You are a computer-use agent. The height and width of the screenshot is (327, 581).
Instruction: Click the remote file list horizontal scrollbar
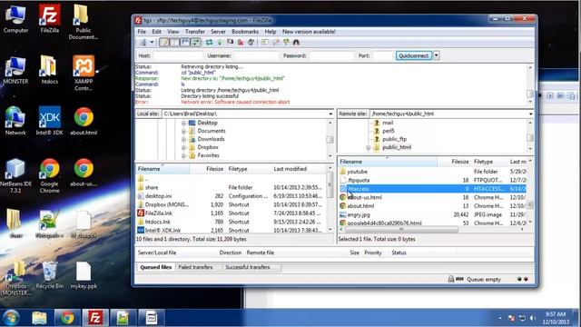(x=401, y=230)
